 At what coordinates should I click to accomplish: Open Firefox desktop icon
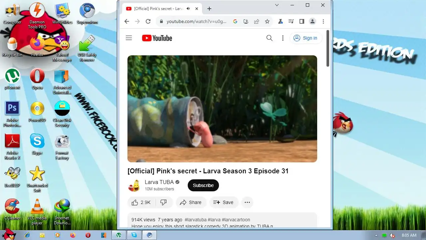click(37, 47)
